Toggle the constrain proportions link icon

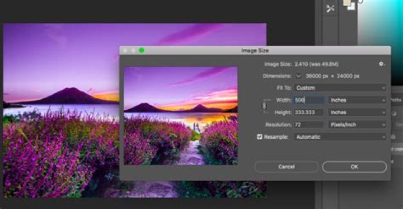pyautogui.click(x=264, y=106)
